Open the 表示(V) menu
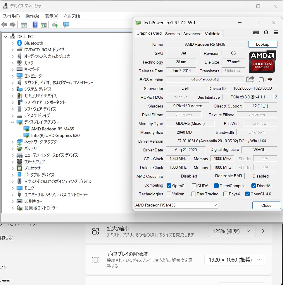 pos(51,16)
